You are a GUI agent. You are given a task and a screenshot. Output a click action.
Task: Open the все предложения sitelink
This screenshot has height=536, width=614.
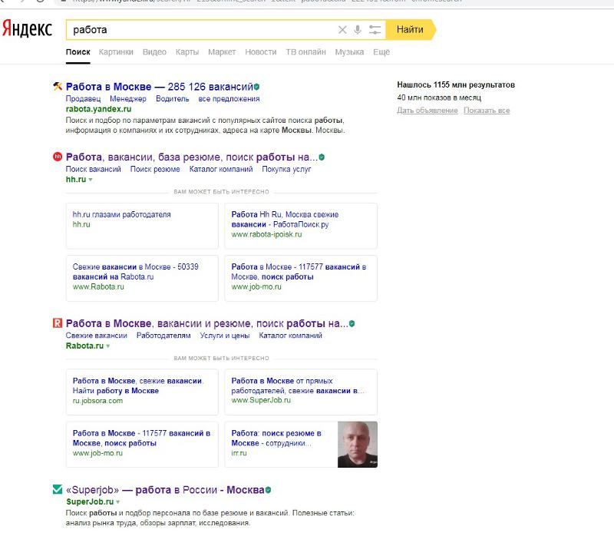229,99
